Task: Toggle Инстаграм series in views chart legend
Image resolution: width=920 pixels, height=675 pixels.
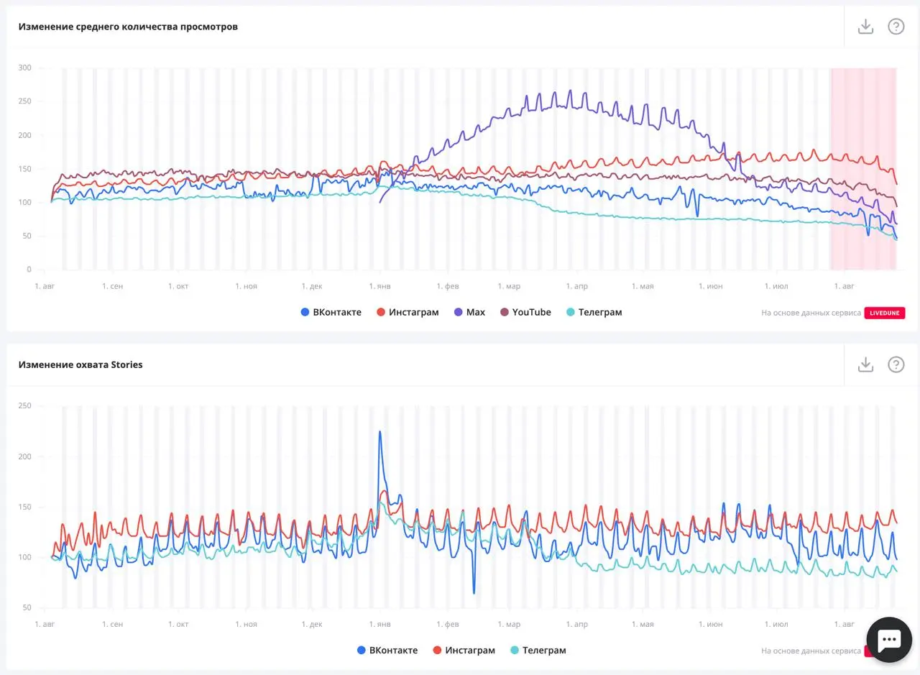Action: tap(408, 312)
